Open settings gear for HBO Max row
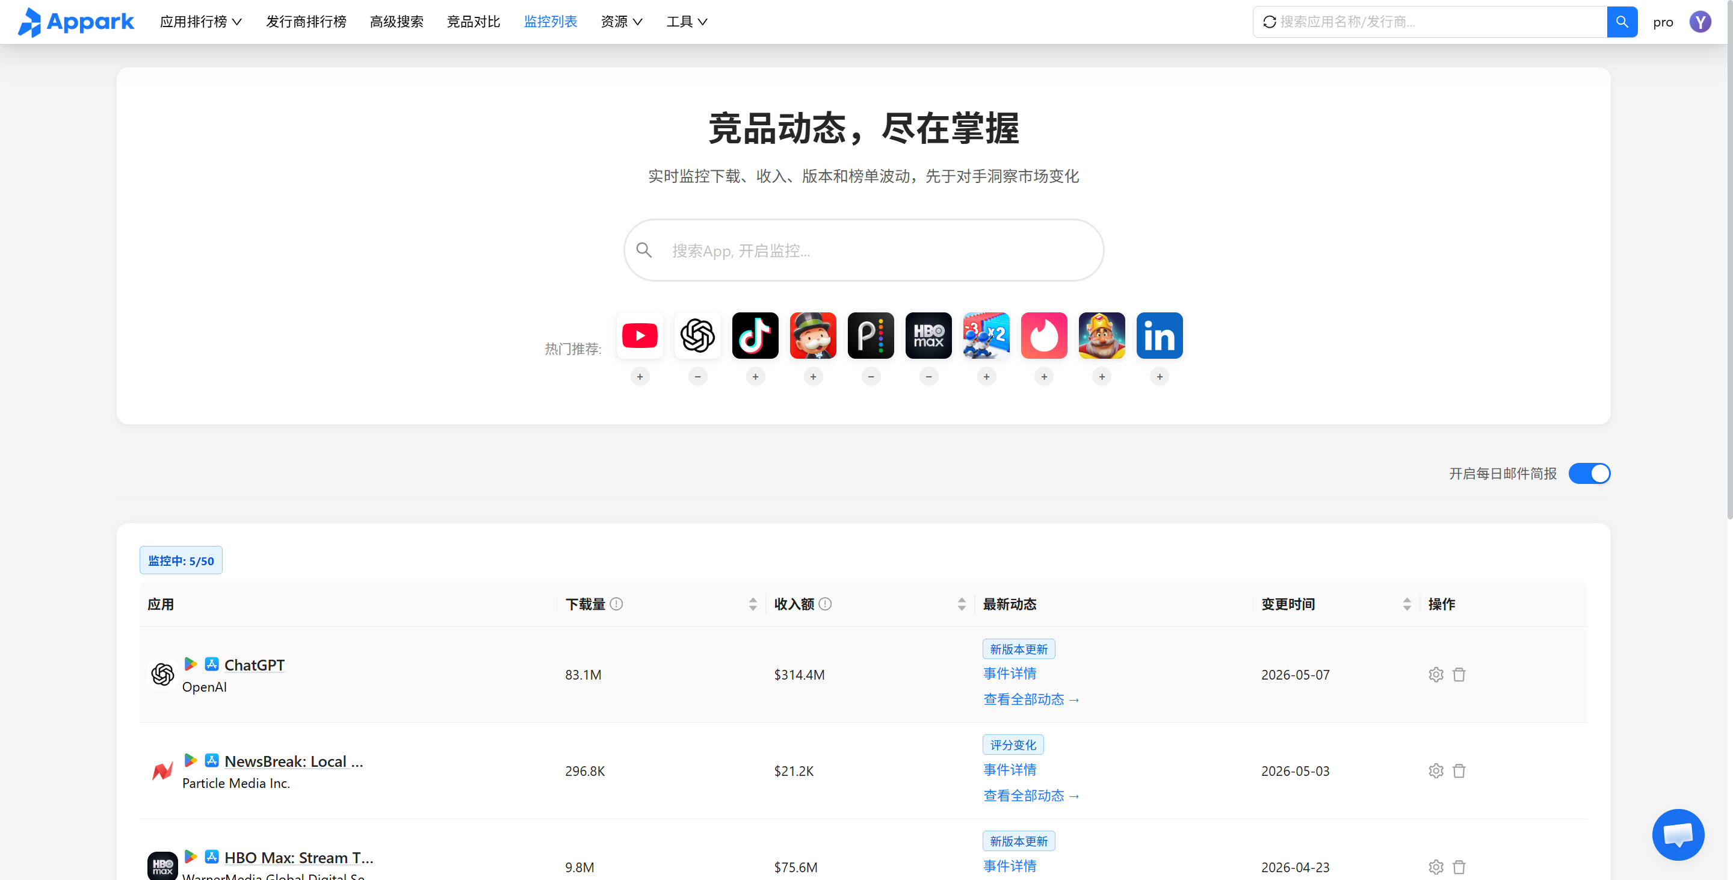This screenshot has width=1733, height=880. (1436, 867)
